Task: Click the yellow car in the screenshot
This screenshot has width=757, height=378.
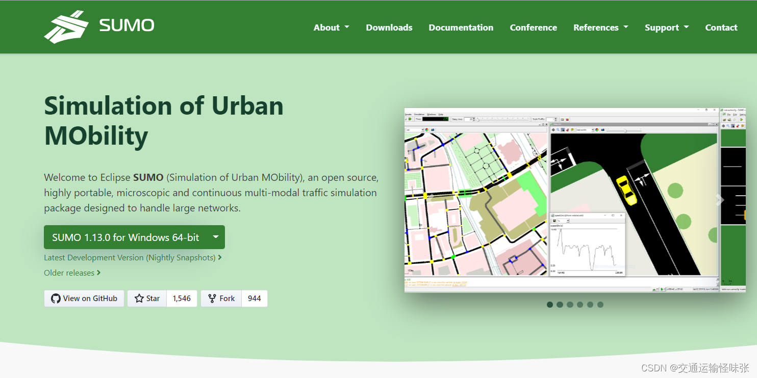Action: point(626,190)
